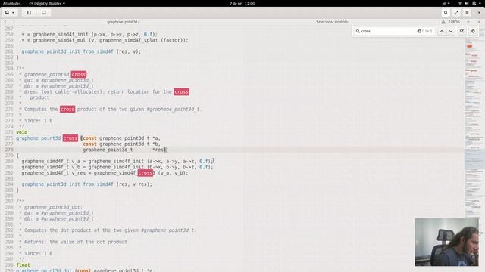Open the (Nightly) Builder app menu

(x=47, y=3)
